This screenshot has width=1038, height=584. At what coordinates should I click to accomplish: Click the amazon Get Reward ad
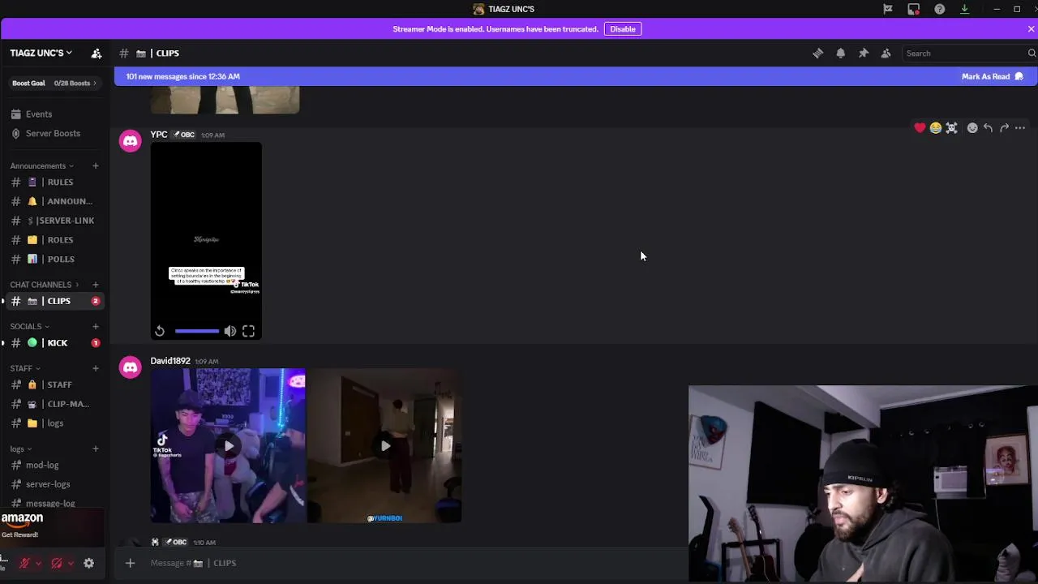[52, 527]
